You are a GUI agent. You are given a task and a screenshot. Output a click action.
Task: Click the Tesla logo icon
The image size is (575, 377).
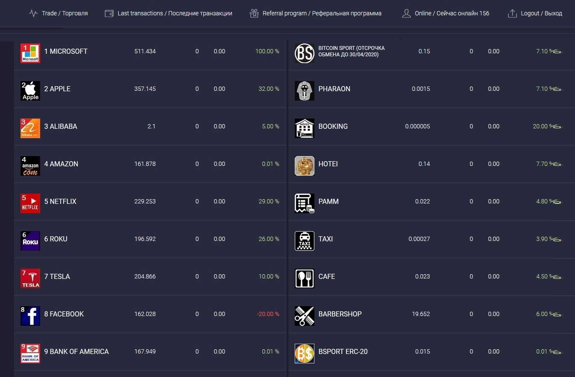point(30,278)
